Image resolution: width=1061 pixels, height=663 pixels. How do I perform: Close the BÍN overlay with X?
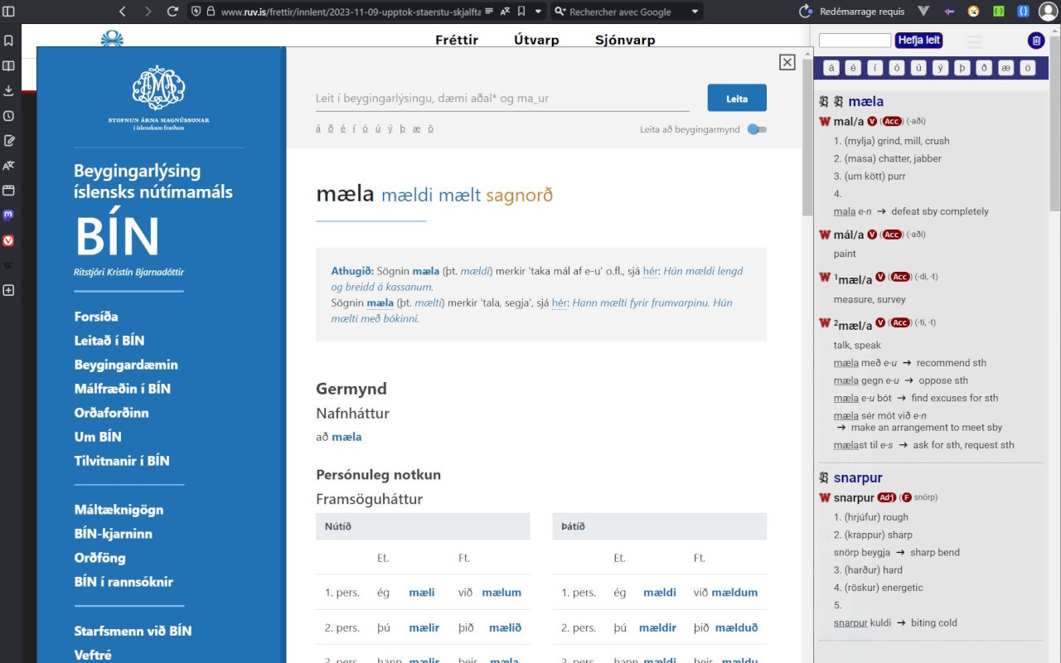[x=787, y=62]
